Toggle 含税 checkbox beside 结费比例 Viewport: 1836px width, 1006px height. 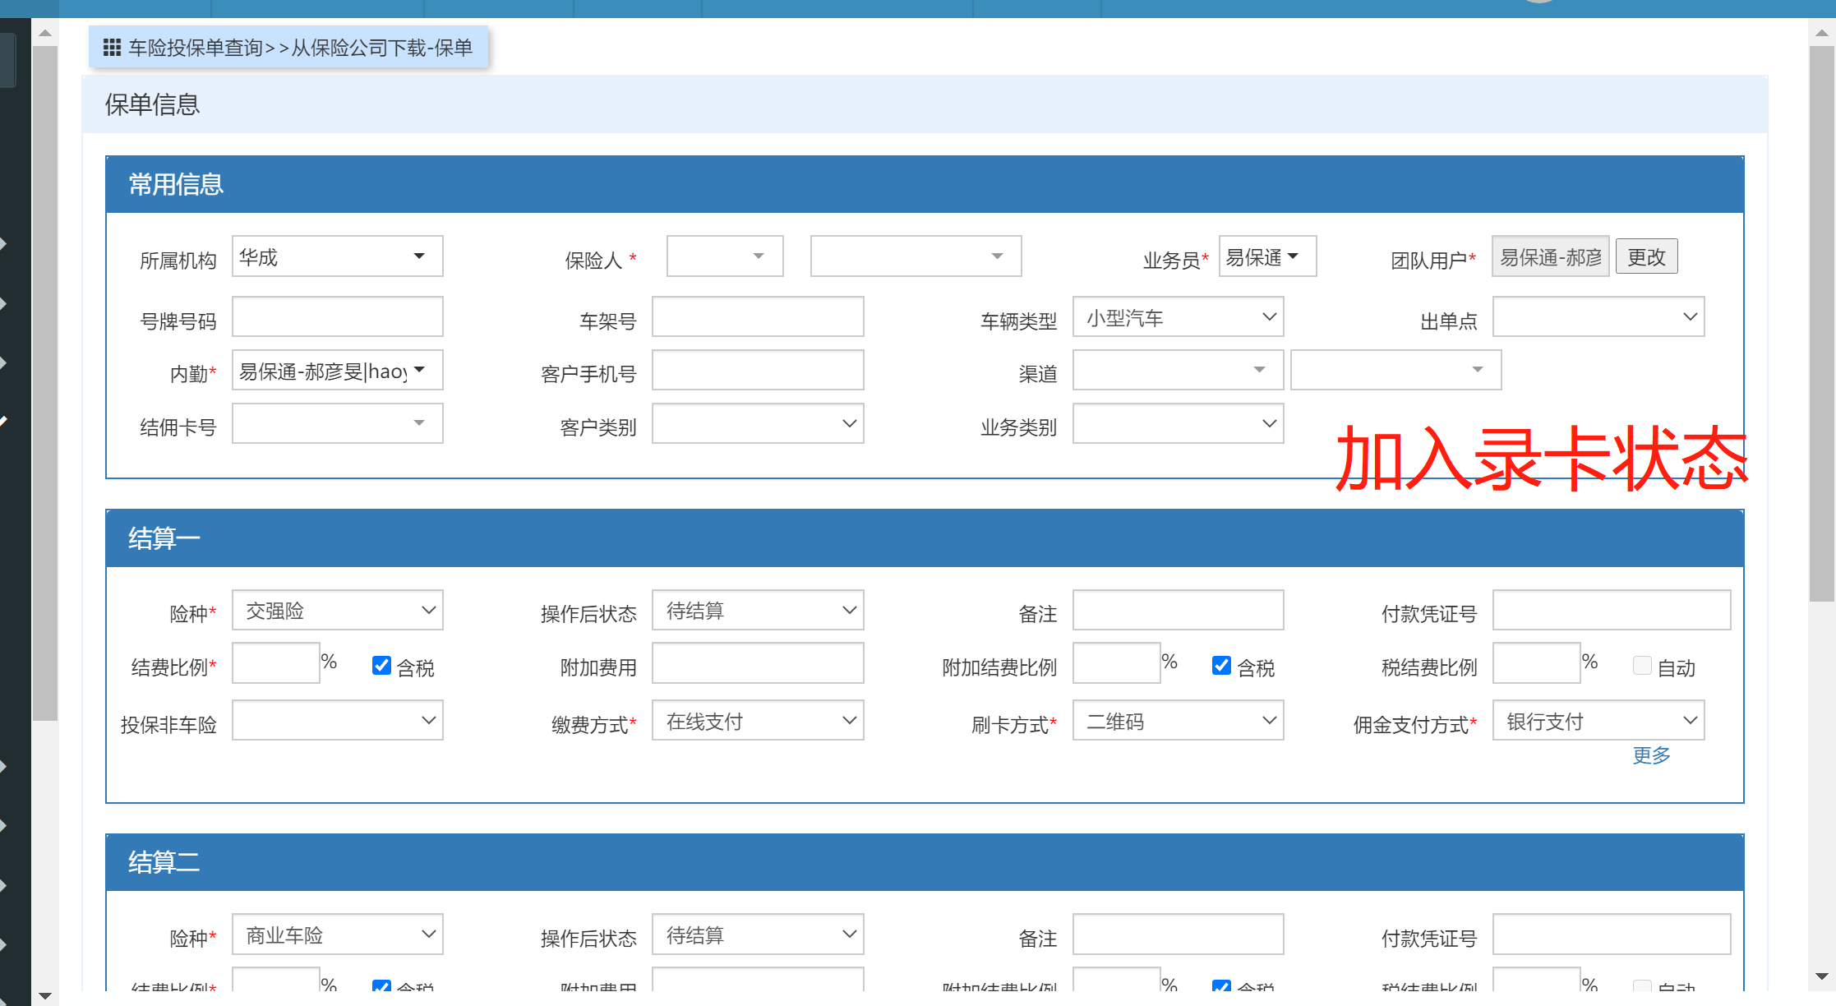[x=381, y=666]
